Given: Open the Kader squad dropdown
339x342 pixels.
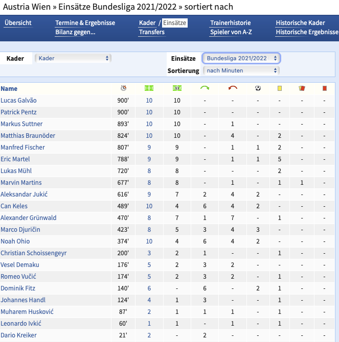Looking at the screenshot, I should point(73,58).
